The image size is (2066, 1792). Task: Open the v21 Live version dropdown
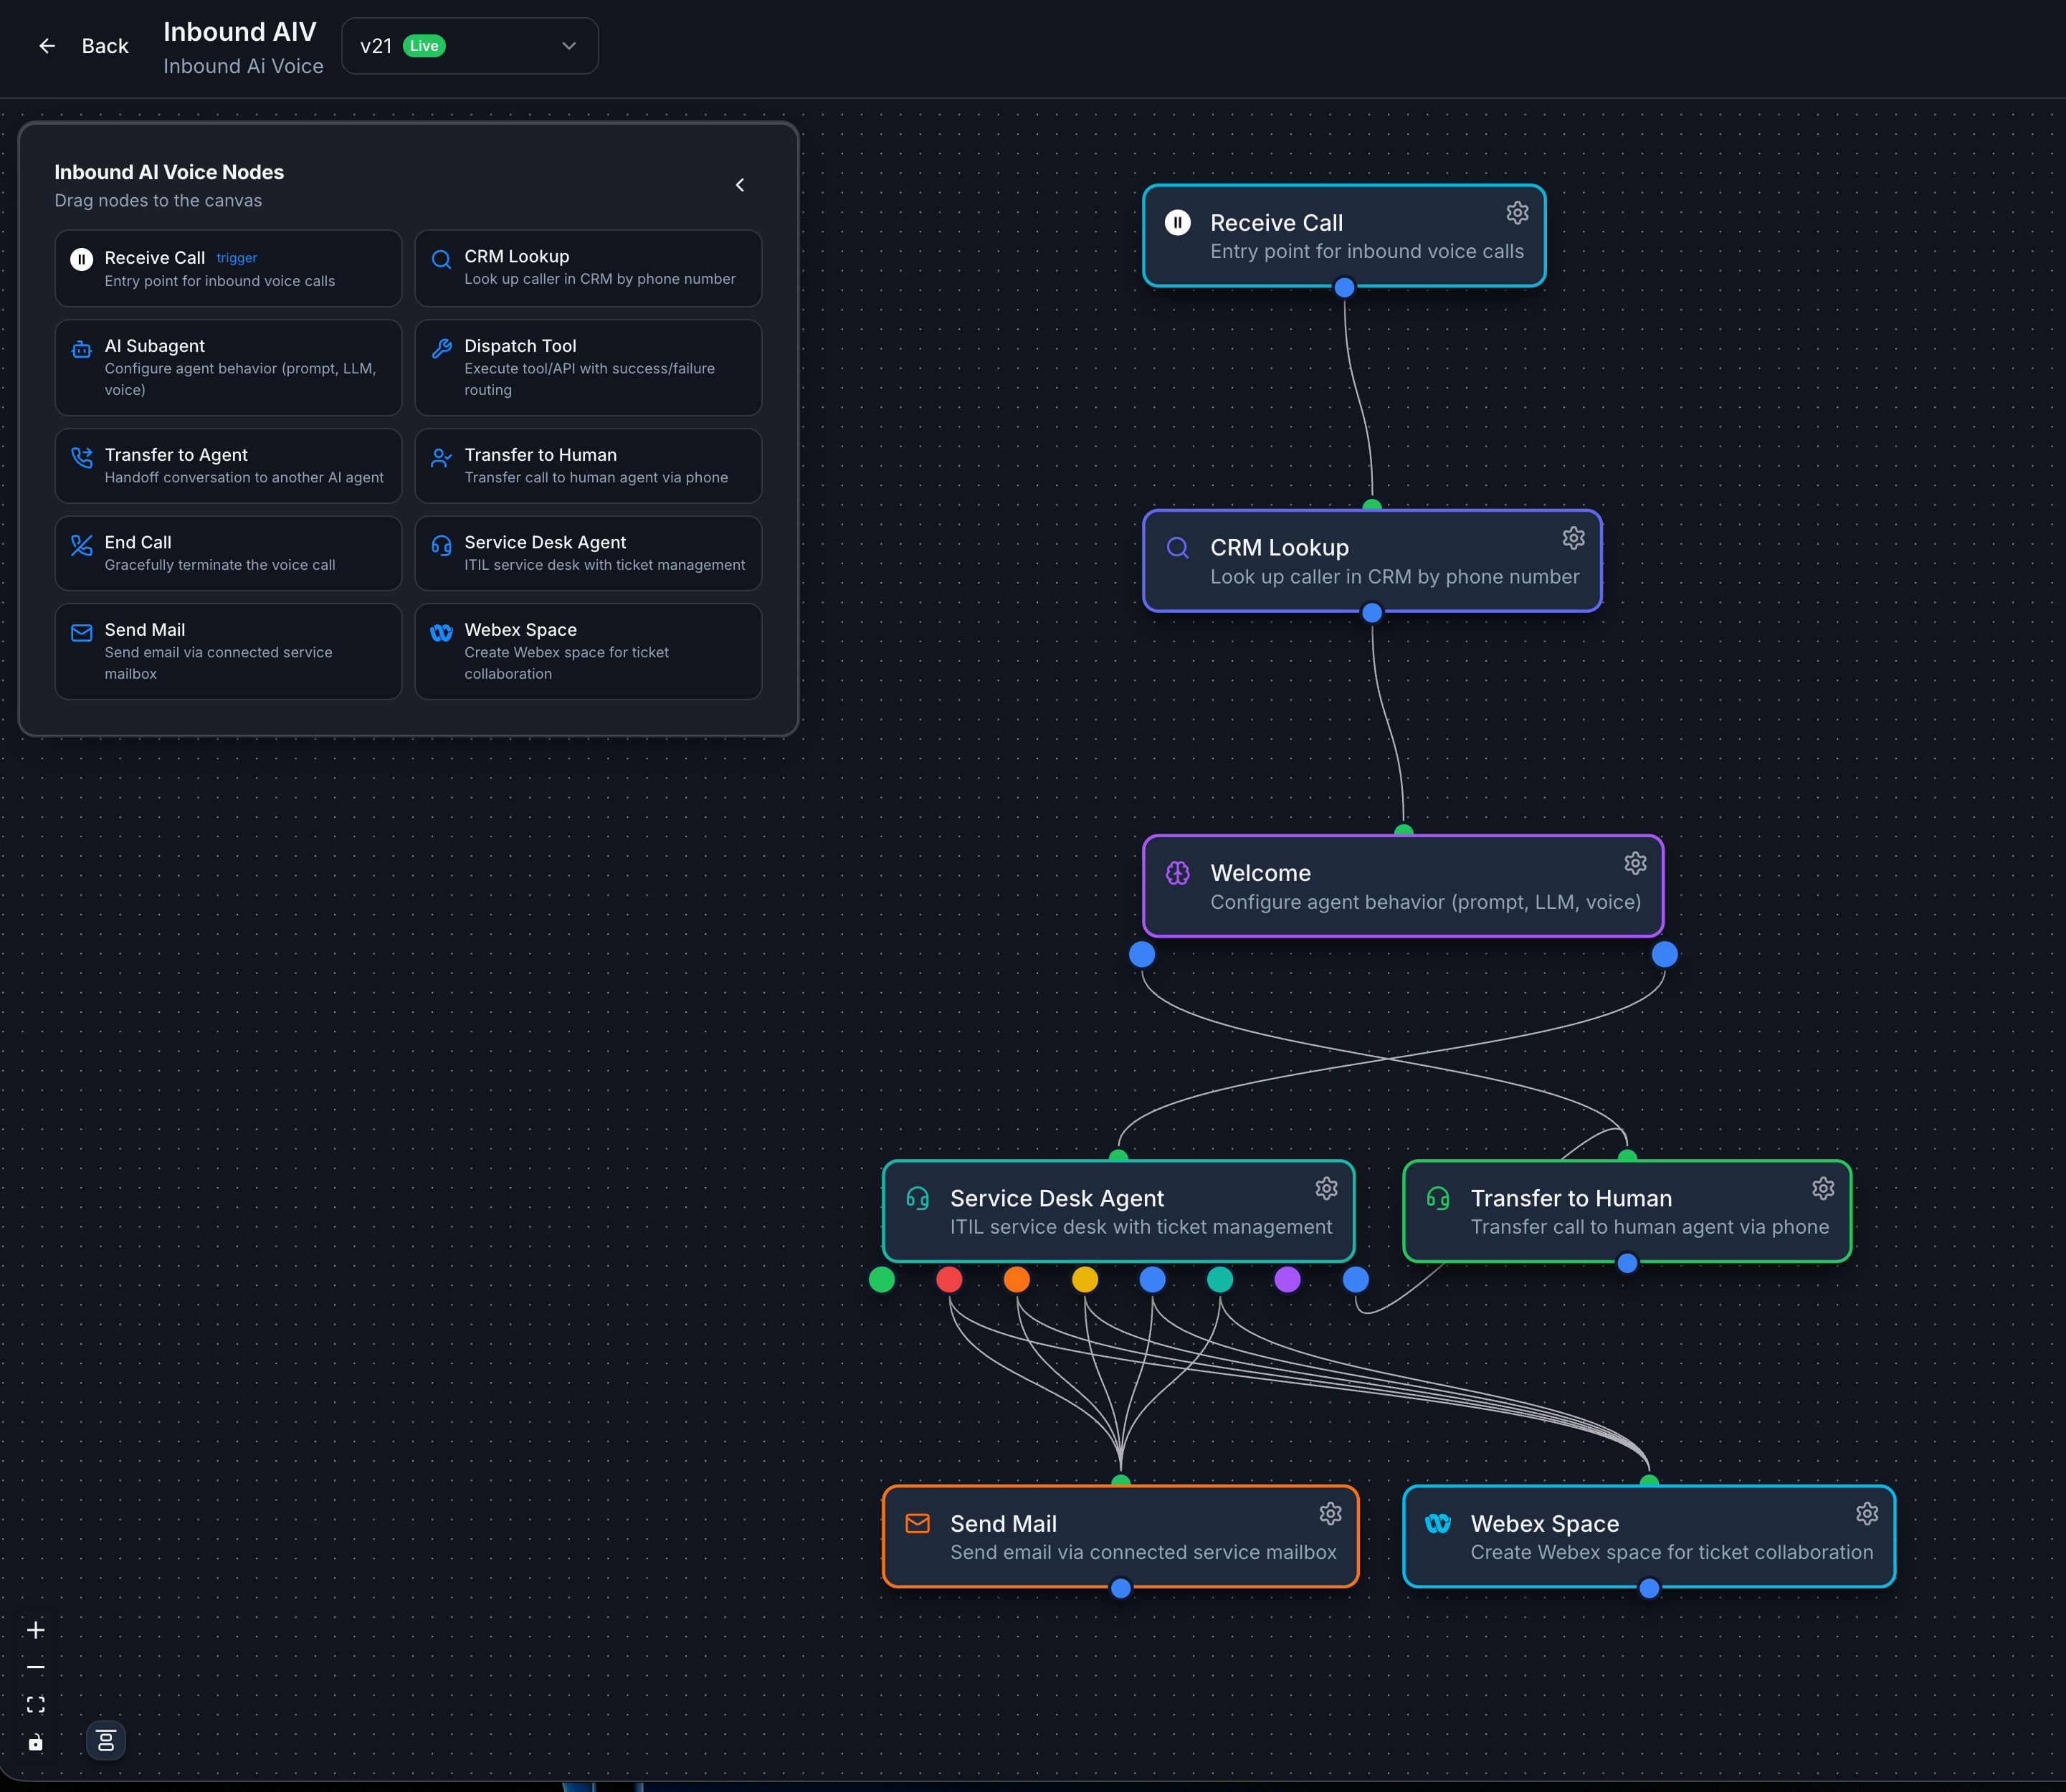pos(470,46)
